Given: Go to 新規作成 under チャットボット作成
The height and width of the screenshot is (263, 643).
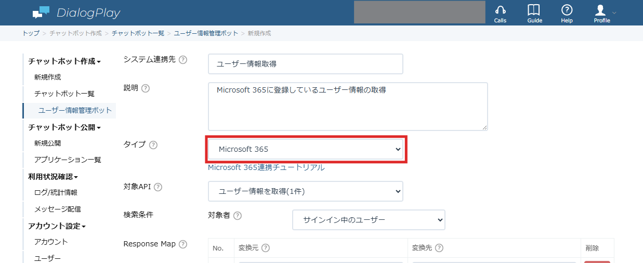Looking at the screenshot, I should pyautogui.click(x=48, y=77).
